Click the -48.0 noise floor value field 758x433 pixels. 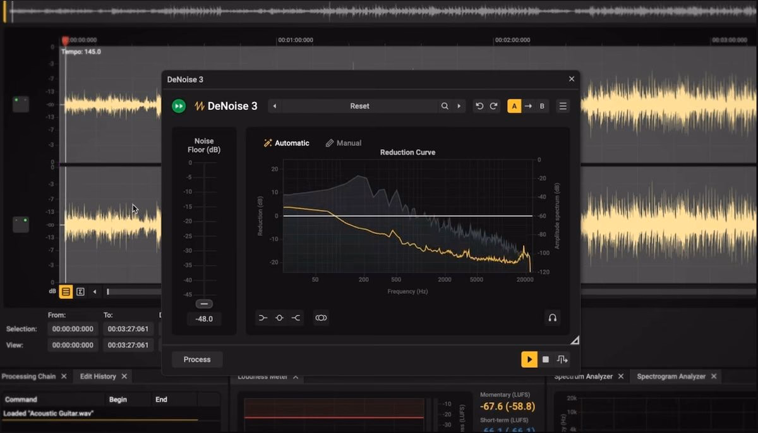tap(204, 319)
